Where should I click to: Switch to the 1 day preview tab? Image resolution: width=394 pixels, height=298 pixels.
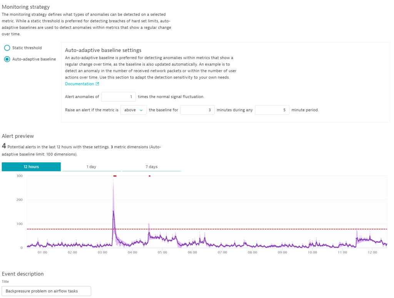point(92,167)
